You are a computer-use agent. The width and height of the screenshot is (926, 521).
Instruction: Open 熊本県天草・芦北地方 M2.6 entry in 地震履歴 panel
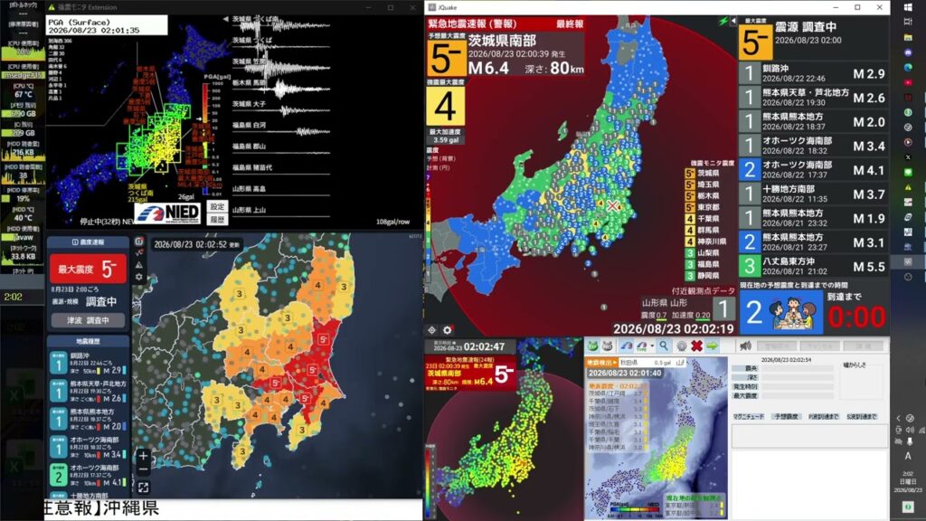(x=88, y=391)
